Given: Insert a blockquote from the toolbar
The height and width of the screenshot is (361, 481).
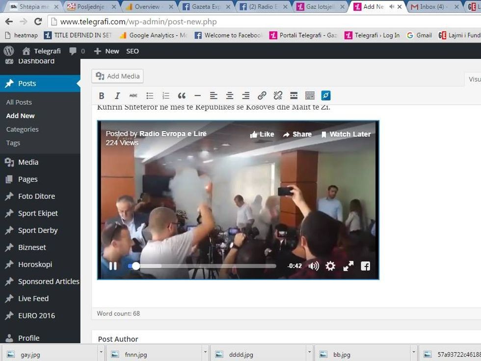Looking at the screenshot, I should click(182, 96).
